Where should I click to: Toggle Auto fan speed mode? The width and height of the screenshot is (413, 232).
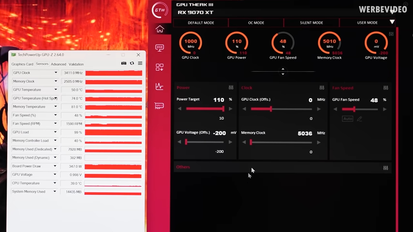(x=348, y=118)
